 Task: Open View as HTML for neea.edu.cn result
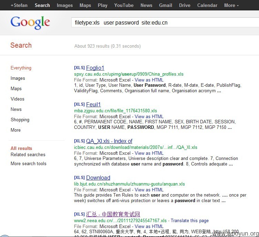149,226
